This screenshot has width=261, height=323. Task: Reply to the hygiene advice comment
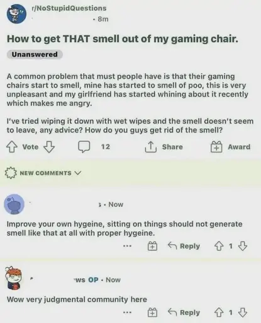[x=184, y=246]
